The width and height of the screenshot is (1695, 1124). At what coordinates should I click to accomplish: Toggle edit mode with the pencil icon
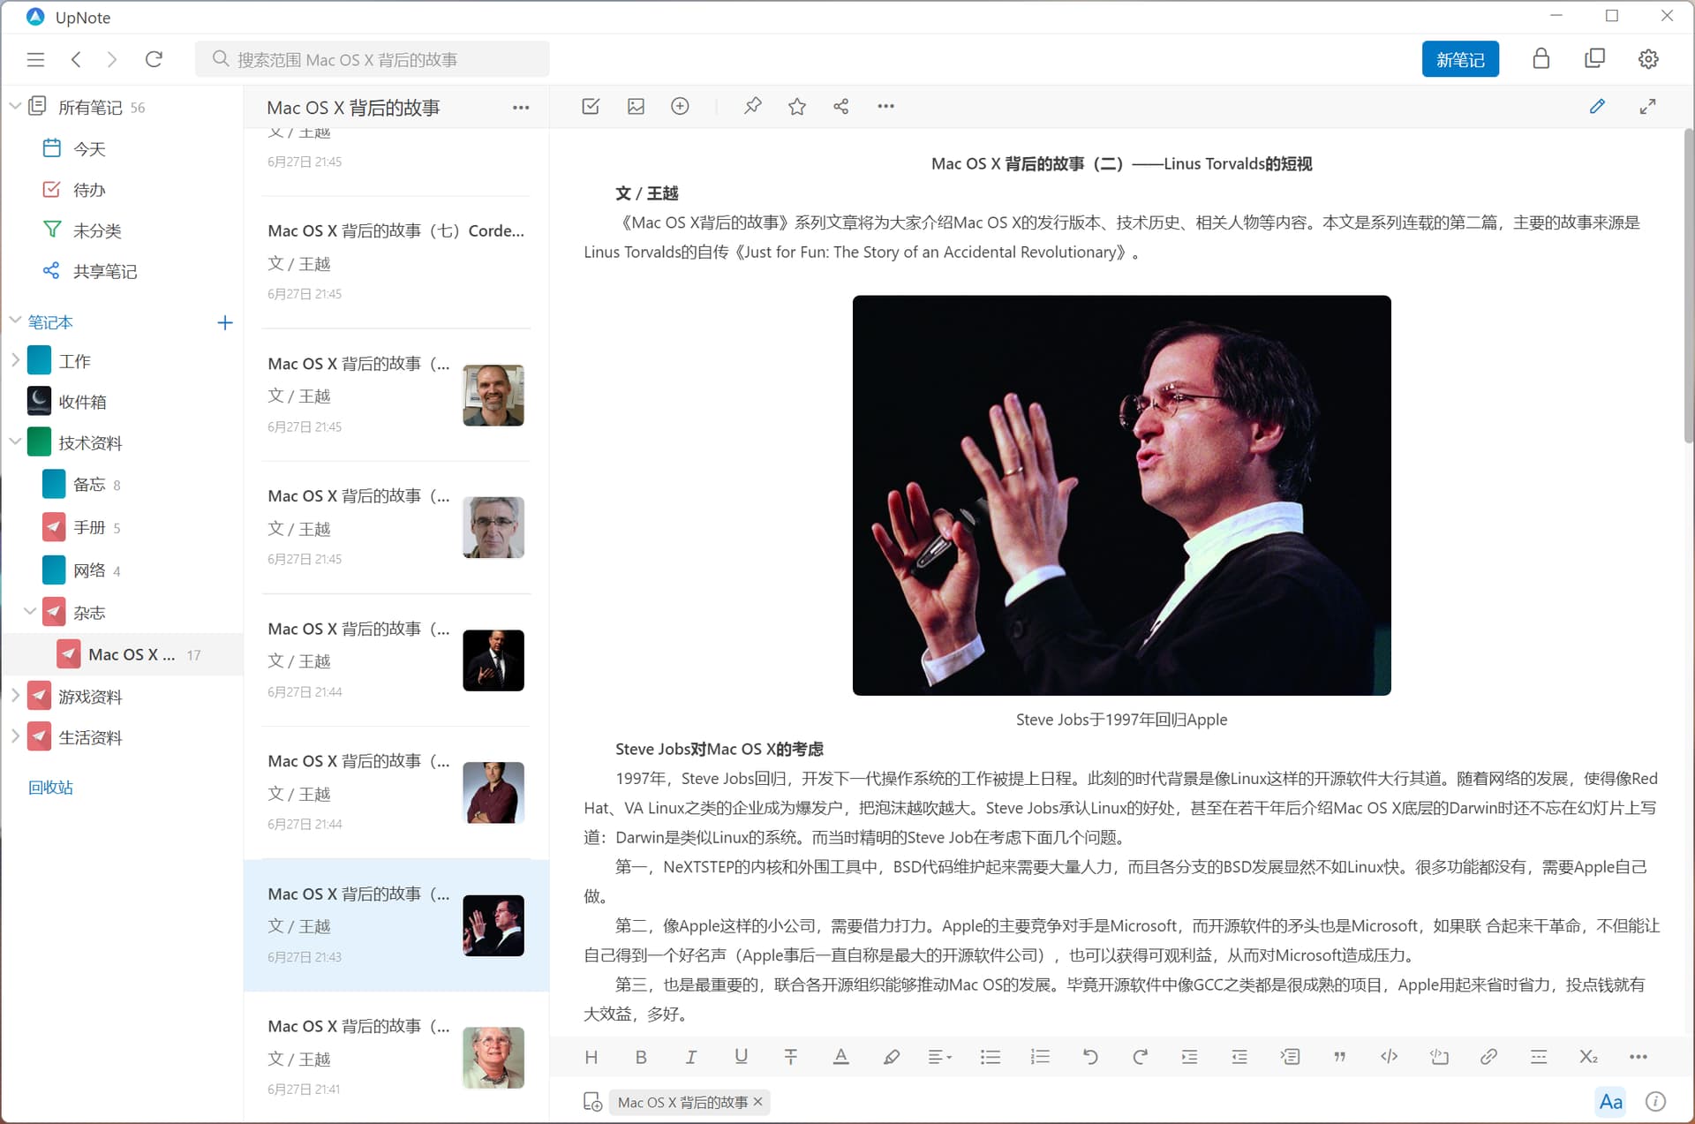(x=1596, y=107)
